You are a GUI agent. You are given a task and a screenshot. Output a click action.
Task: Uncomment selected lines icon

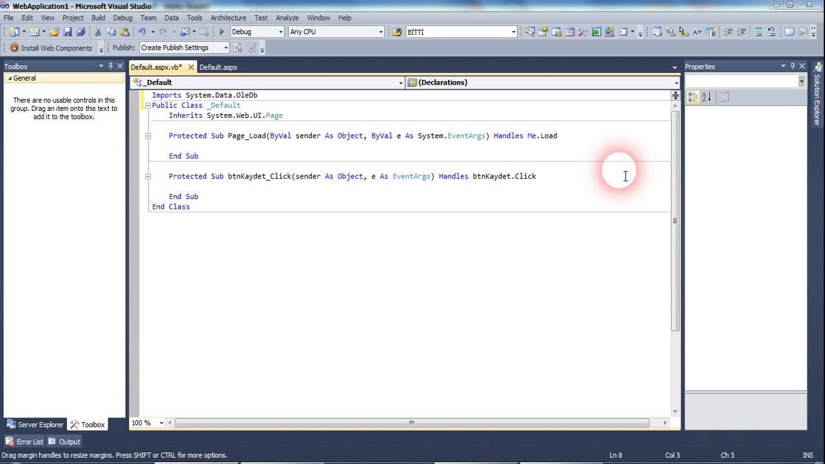point(772,32)
